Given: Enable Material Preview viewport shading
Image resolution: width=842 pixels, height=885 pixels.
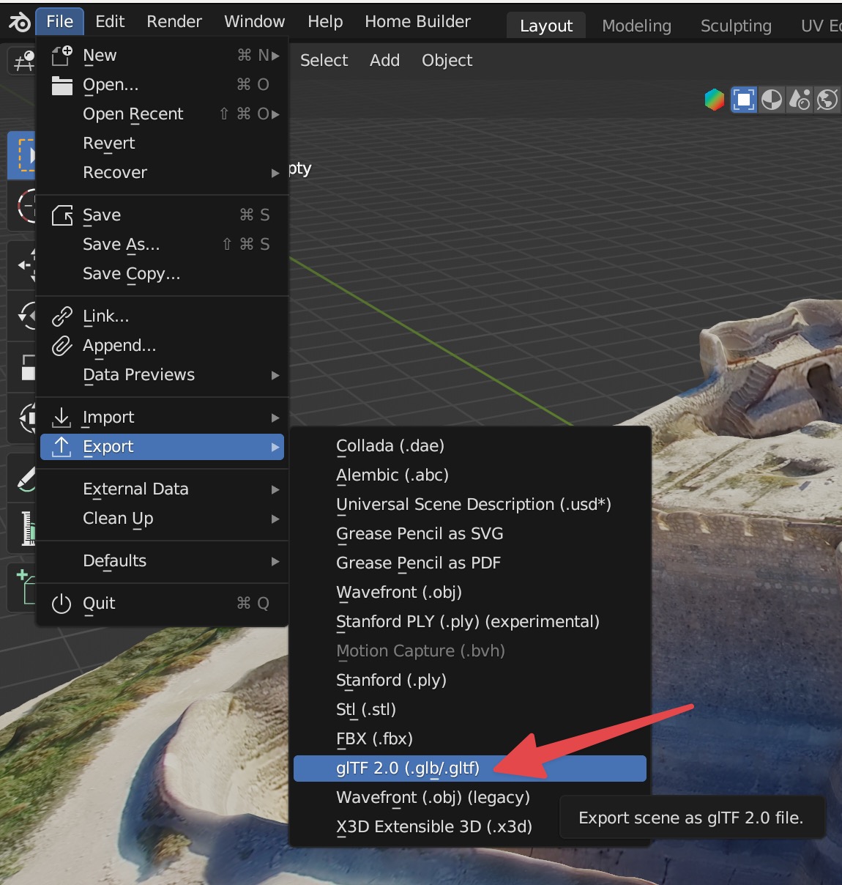Looking at the screenshot, I should (x=772, y=100).
